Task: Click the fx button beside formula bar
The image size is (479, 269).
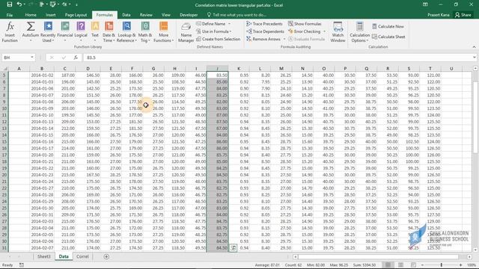Action: (76, 58)
